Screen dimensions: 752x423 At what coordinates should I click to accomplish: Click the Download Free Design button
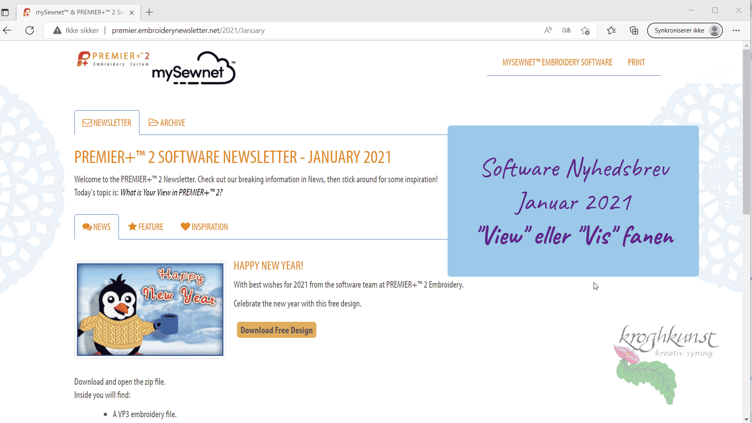click(276, 330)
